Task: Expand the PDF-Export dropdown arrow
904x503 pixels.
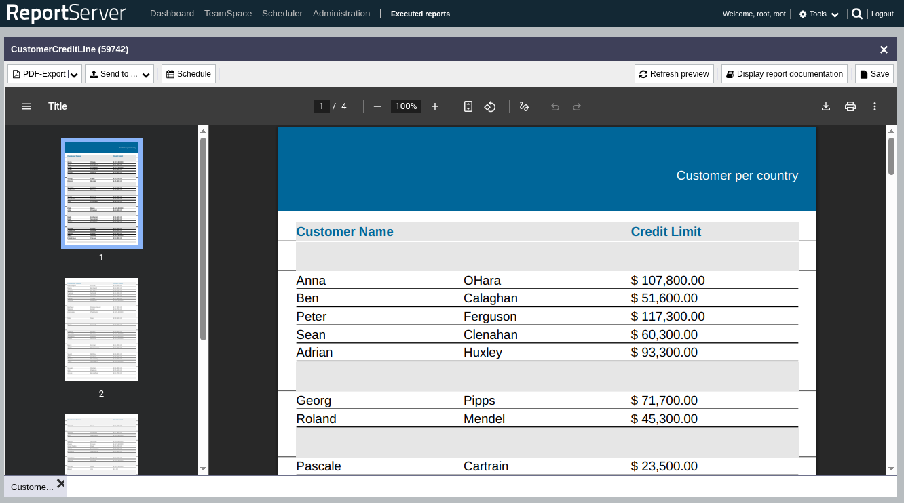Action: pos(75,75)
